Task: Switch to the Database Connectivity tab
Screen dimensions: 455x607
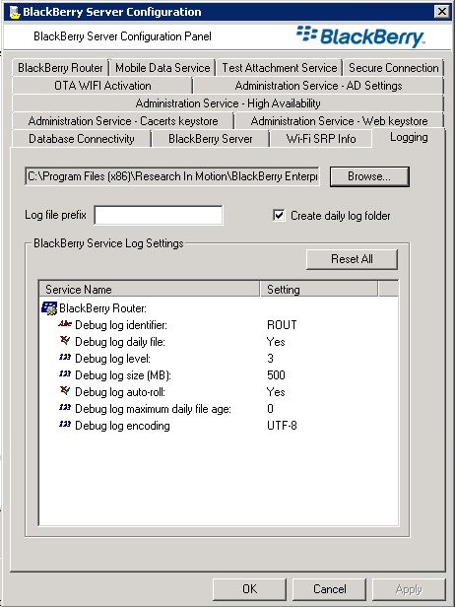Action: pyautogui.click(x=81, y=139)
